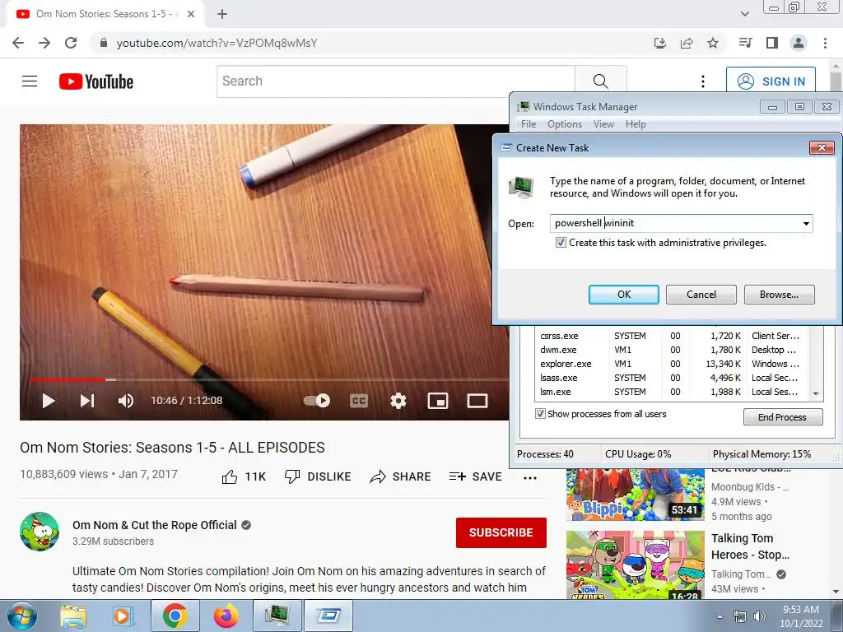Toggle closed captions in player
The height and width of the screenshot is (632, 843).
click(359, 401)
